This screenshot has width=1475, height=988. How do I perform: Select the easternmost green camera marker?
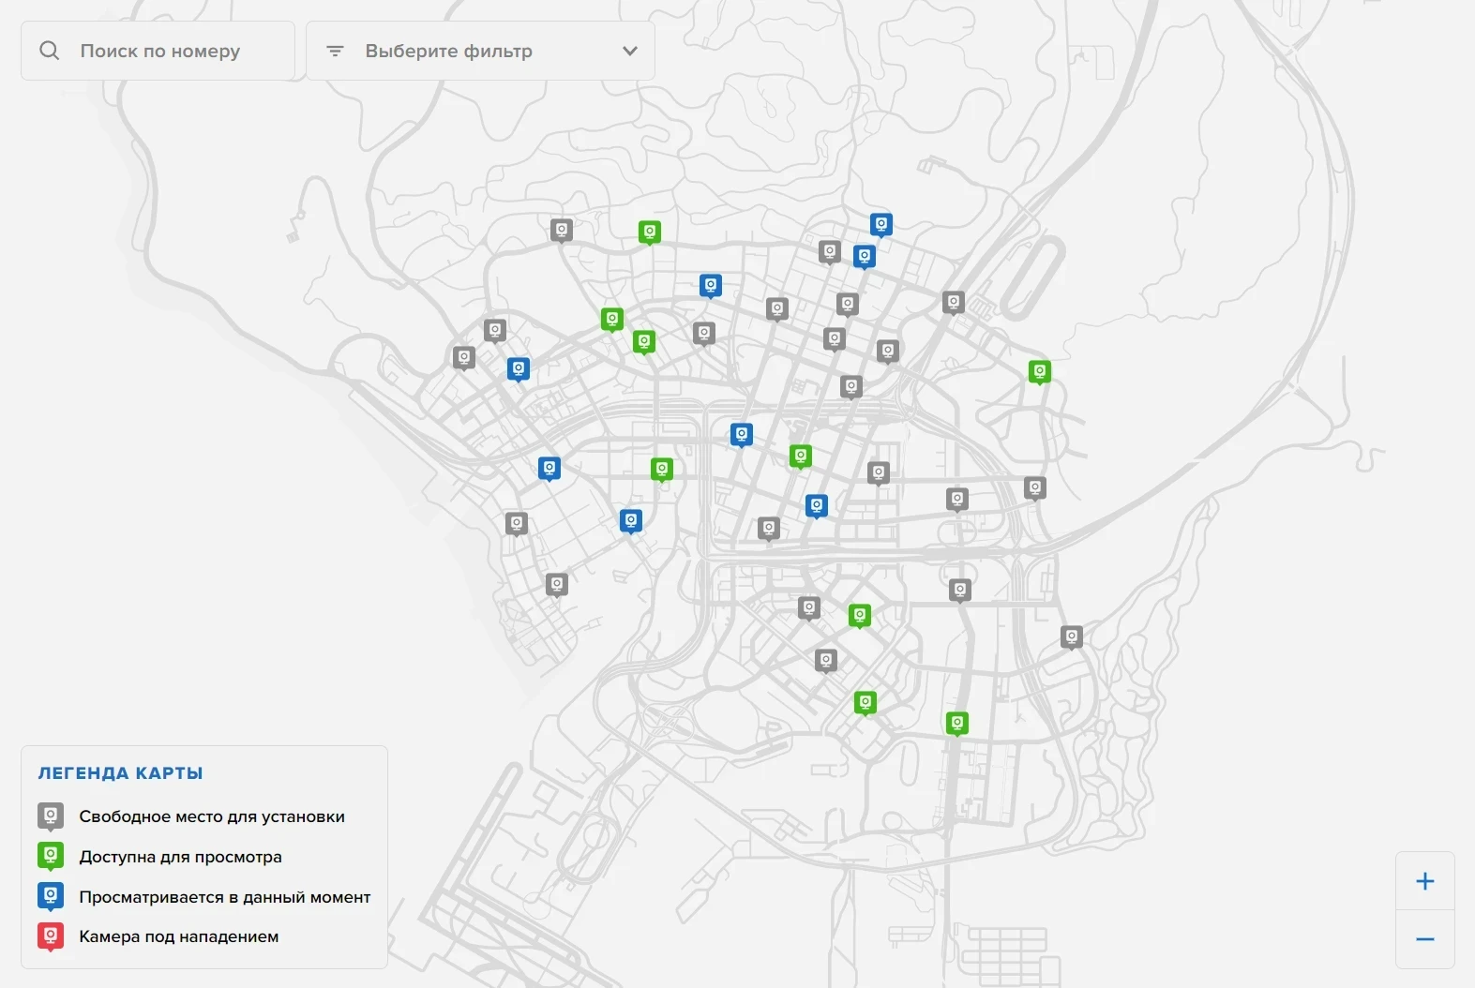[x=1039, y=371]
